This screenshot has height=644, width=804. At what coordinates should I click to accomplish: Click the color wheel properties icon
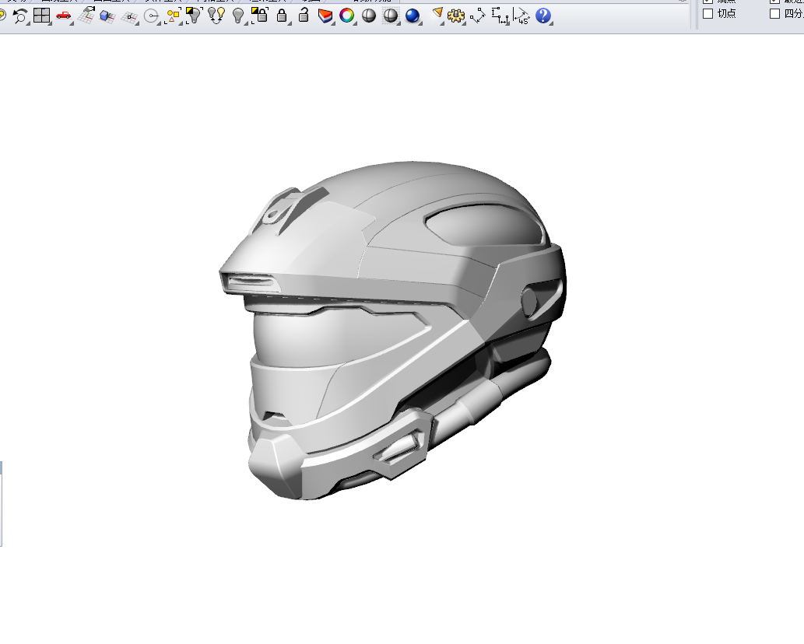click(347, 16)
